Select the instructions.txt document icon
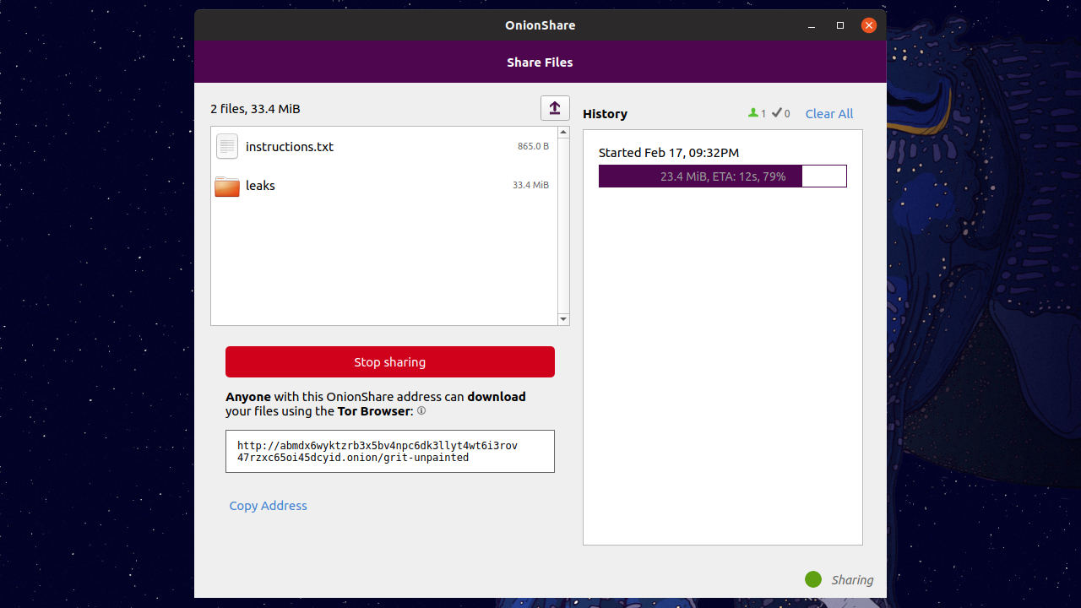 pos(227,146)
